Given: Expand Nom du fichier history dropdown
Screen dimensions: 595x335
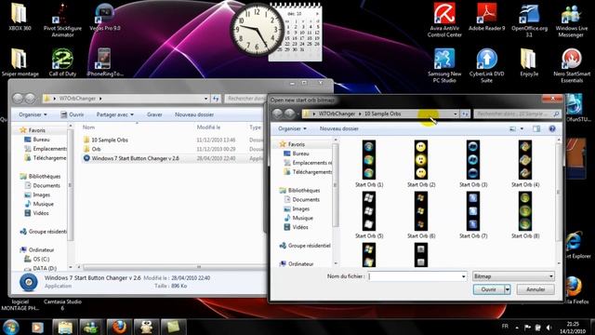Looking at the screenshot, I should [463, 276].
